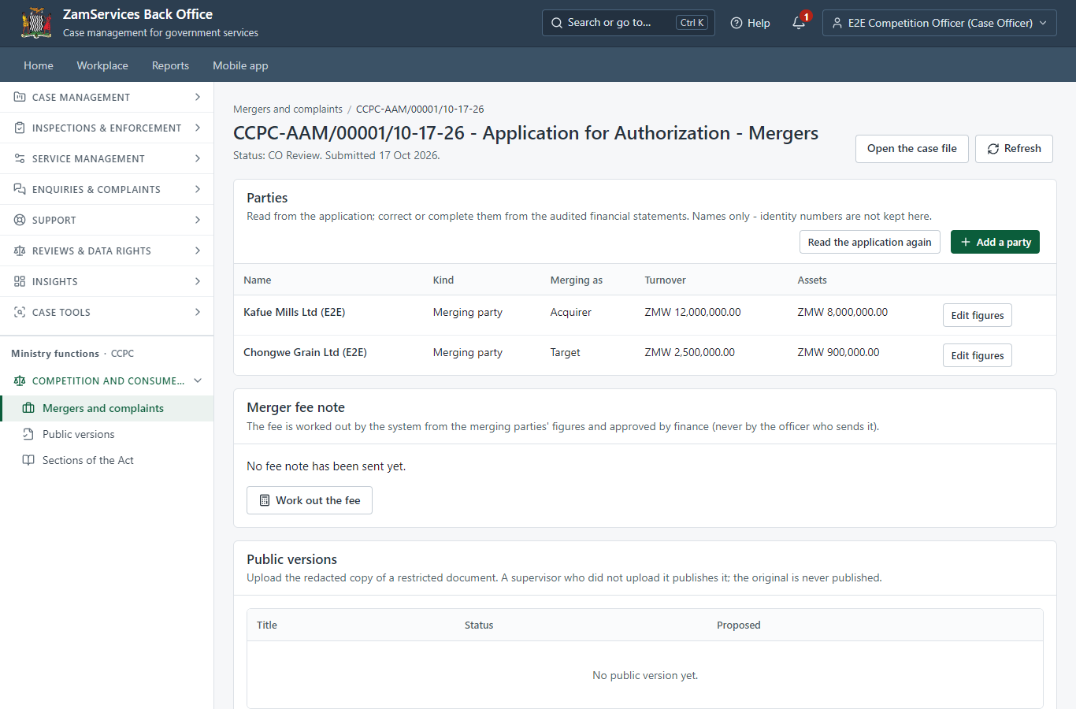
Task: Open the notifications bell icon
Action: 799,23
